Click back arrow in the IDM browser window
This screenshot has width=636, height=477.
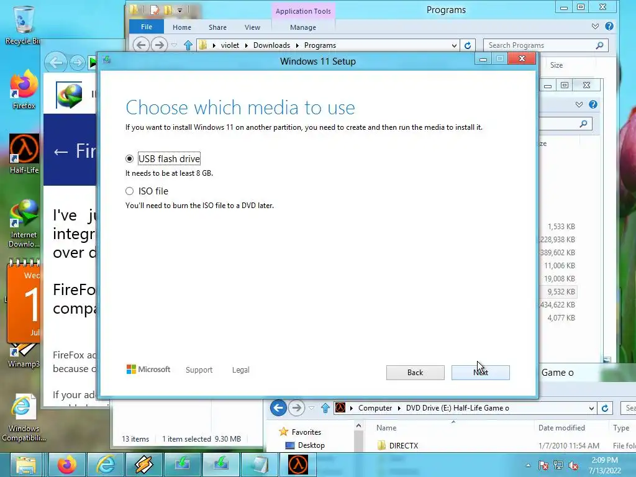tap(56, 62)
